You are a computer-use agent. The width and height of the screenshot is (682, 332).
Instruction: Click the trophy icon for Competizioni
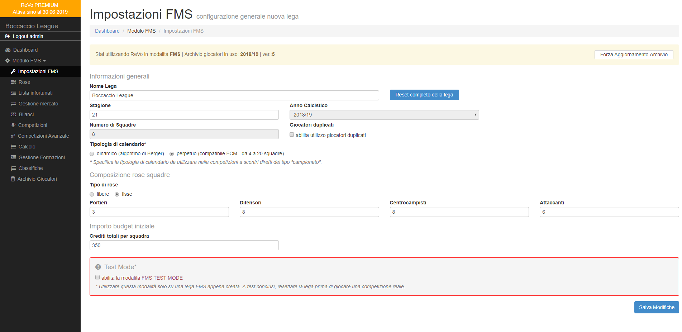13,125
